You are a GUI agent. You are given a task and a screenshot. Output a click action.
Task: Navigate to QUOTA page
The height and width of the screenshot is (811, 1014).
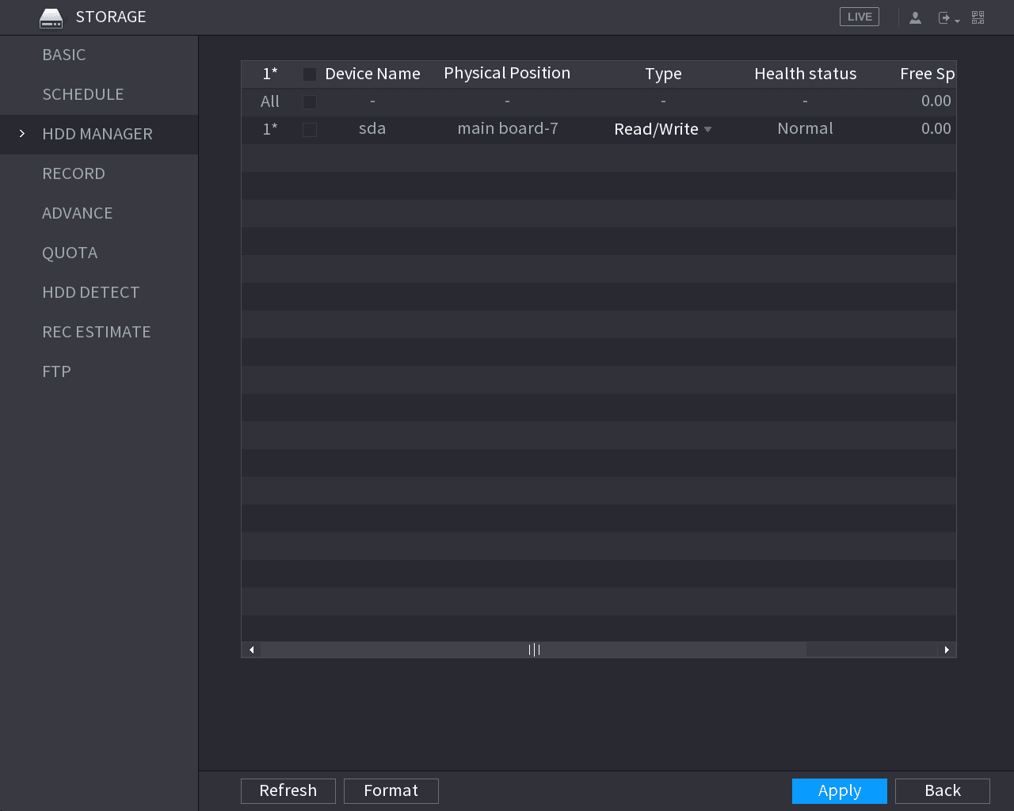point(99,253)
